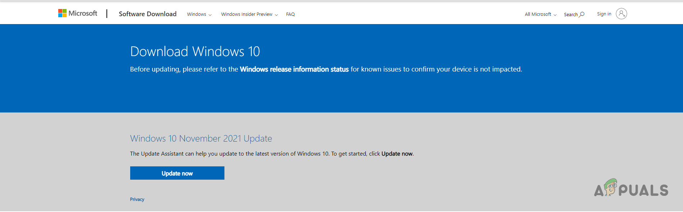Click the Windows 10 November 2021 Update heading
683x212 pixels.
pyautogui.click(x=201, y=138)
